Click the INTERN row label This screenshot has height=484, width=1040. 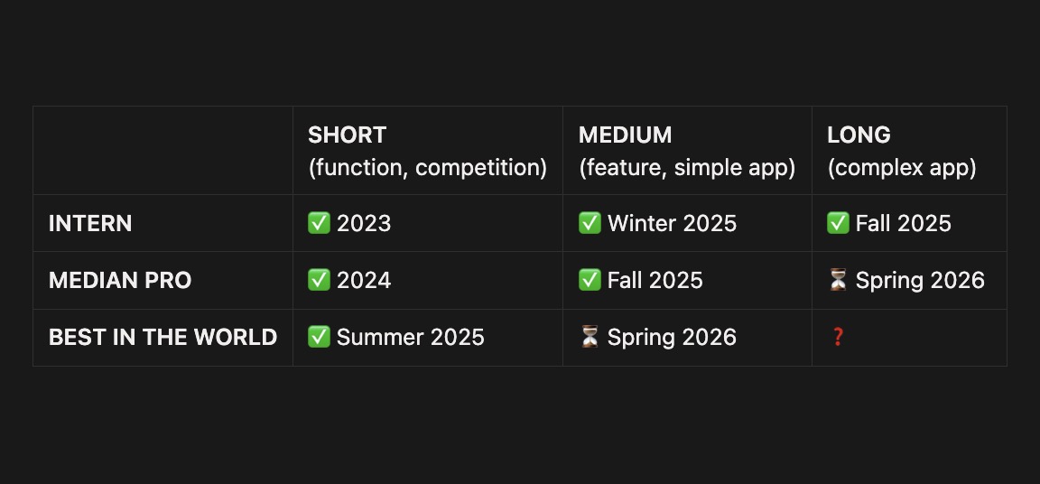[x=90, y=224]
